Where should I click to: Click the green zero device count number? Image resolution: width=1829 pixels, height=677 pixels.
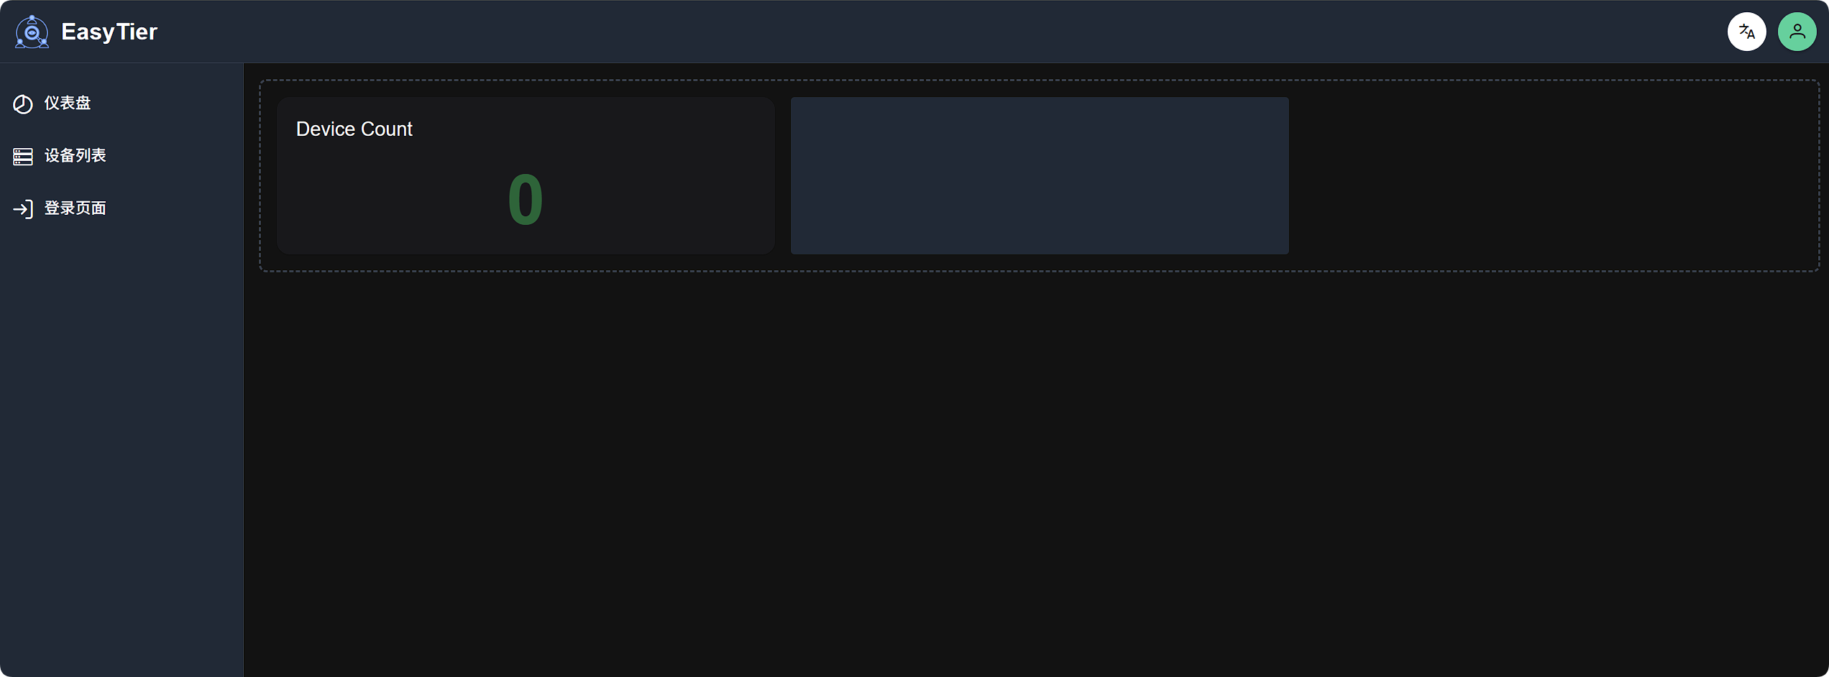pos(526,200)
